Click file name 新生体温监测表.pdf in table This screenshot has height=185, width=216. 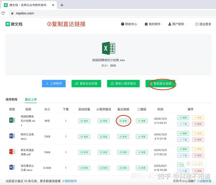point(27,152)
